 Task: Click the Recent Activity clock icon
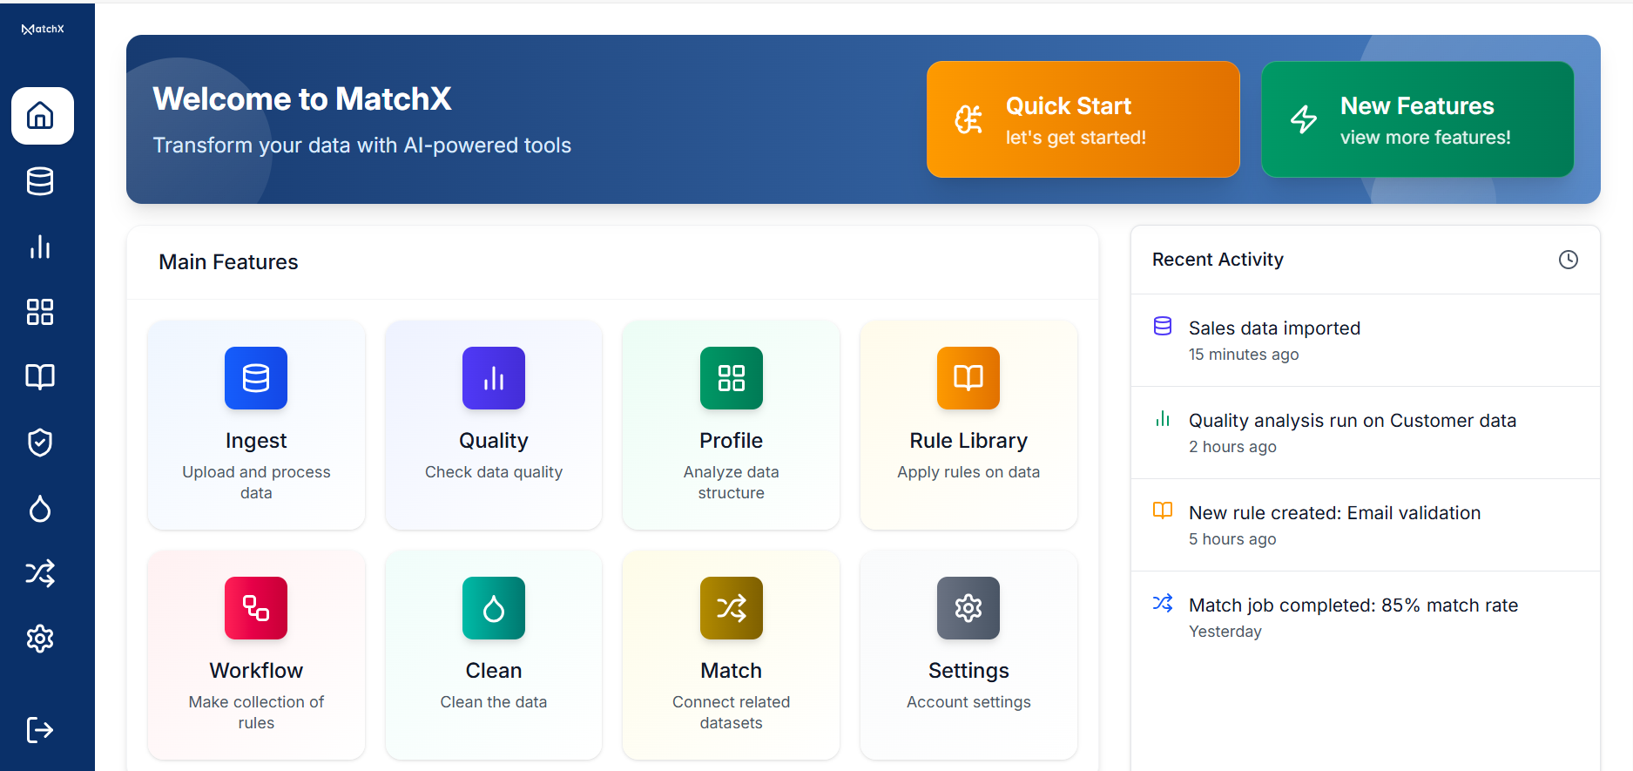tap(1569, 260)
